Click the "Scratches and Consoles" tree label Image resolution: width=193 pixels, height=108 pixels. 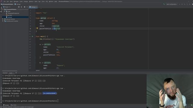(12, 21)
